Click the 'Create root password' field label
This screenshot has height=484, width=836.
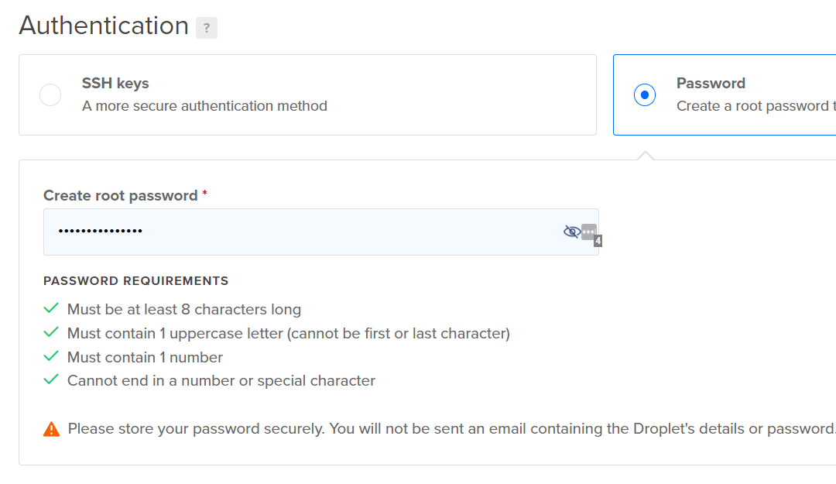click(121, 196)
